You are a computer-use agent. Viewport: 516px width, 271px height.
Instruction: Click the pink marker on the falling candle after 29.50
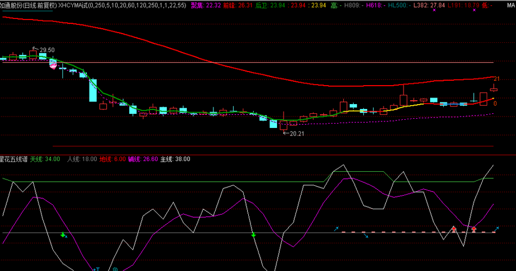pyautogui.click(x=53, y=65)
